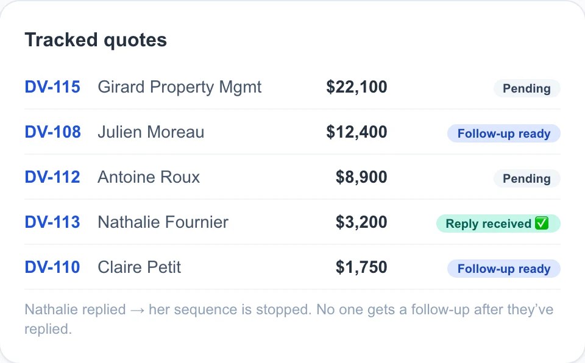
Task: Select Girard Property Mgmt client name
Action: coord(179,87)
